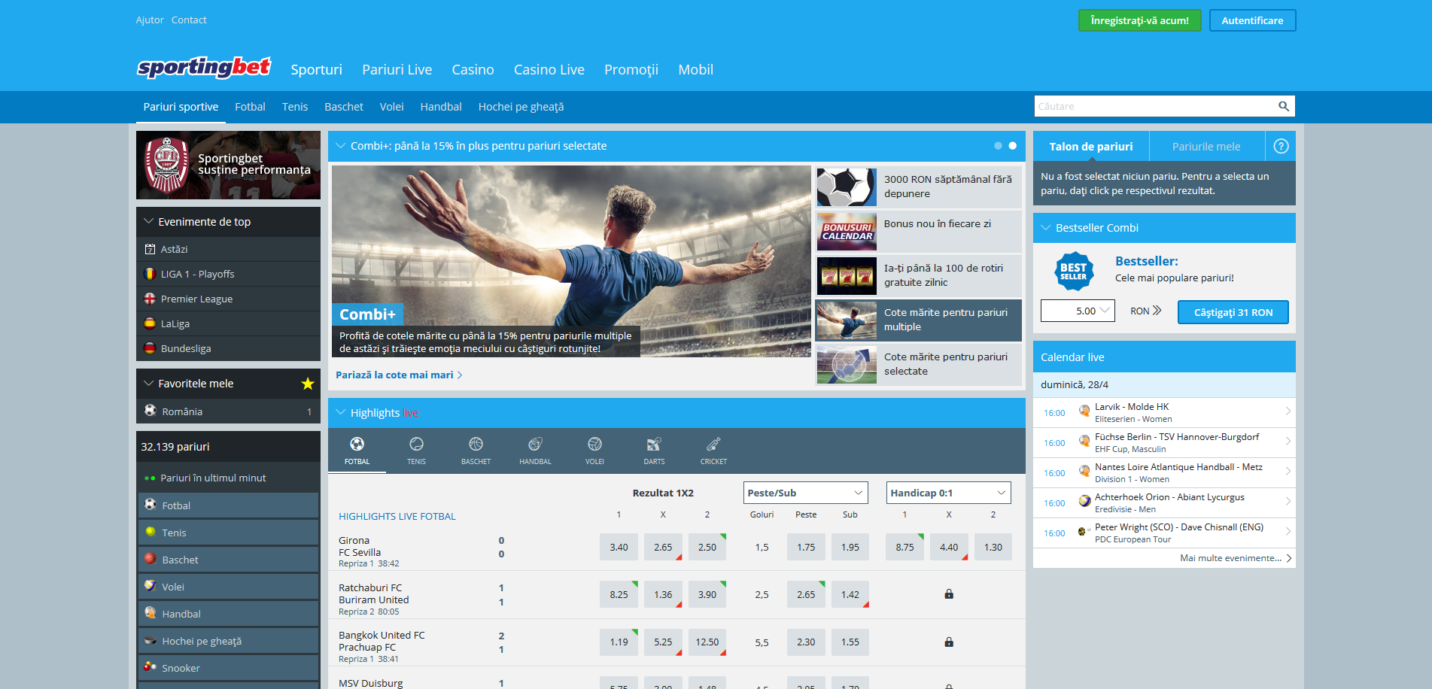Viewport: 1432px width, 689px height.
Task: Switch to the Pariurile mele tab
Action: pyautogui.click(x=1206, y=147)
